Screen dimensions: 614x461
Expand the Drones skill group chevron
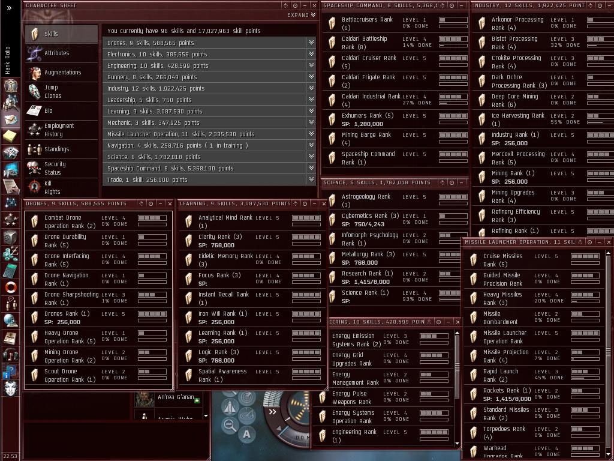(x=311, y=43)
